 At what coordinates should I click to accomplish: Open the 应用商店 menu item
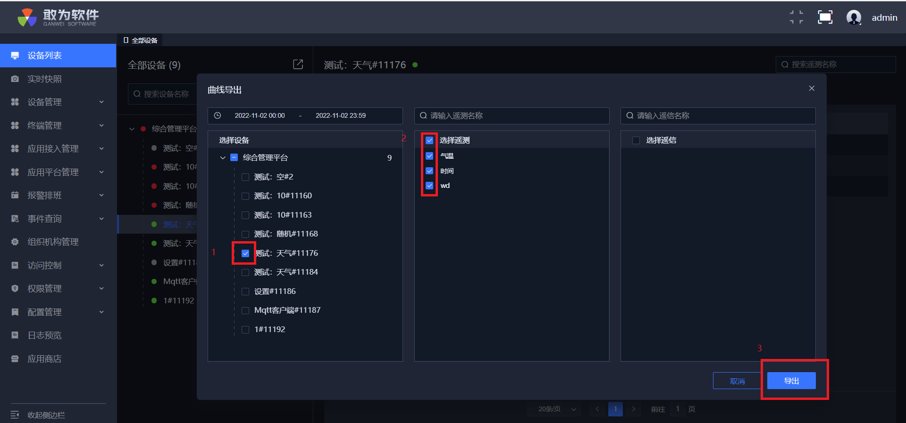point(58,359)
